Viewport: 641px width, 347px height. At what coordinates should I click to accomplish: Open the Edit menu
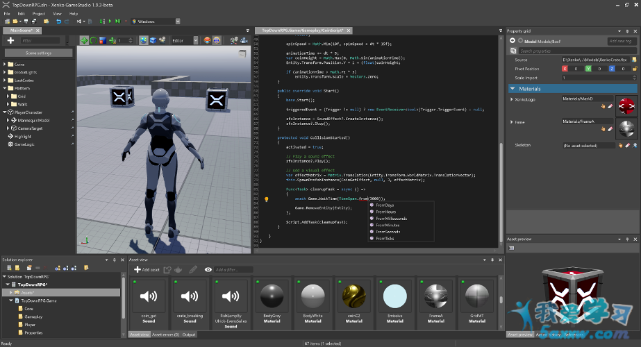click(22, 13)
